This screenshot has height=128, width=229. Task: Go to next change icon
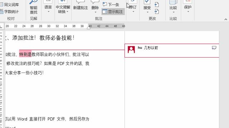click(157, 11)
